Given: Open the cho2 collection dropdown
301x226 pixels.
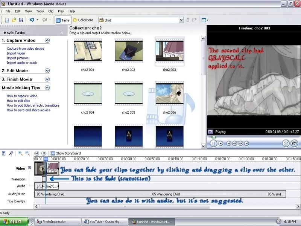Looking at the screenshot, I should (x=181, y=20).
